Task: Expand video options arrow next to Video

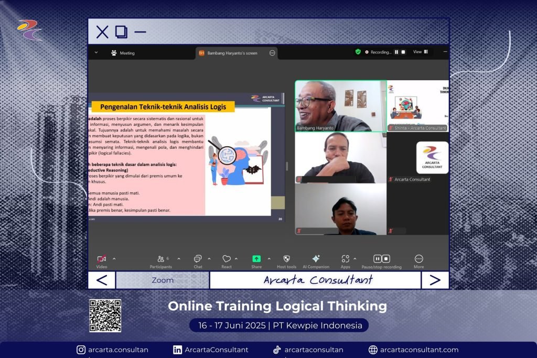Action: [x=114, y=258]
